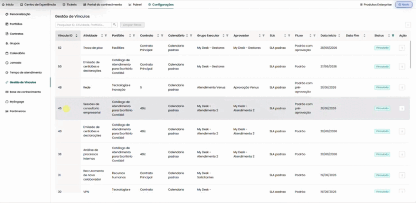Open Contratos in the sidebar

(x=14, y=34)
